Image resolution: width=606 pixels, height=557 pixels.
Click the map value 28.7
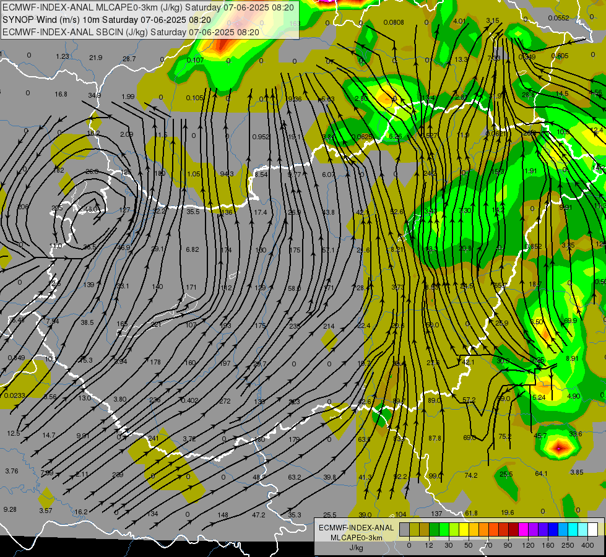click(x=129, y=59)
